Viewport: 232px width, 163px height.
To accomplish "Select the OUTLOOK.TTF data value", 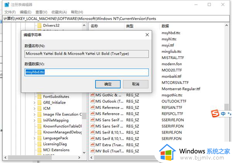I will point(174,101).
